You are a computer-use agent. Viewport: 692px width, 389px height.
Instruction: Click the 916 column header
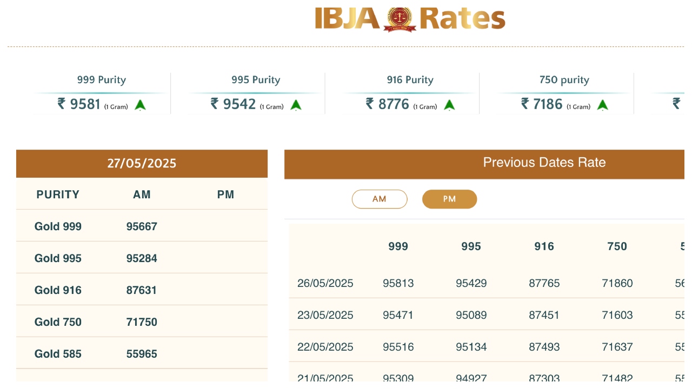pyautogui.click(x=544, y=246)
